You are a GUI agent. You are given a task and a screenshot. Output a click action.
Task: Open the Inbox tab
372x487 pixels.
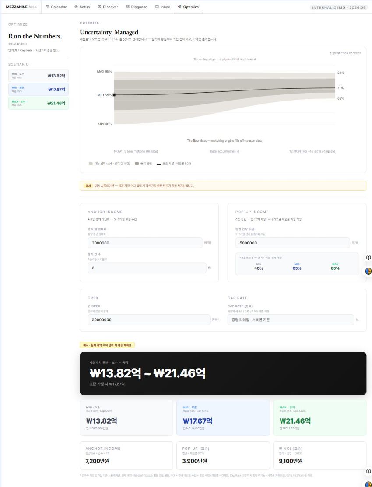pos(163,7)
